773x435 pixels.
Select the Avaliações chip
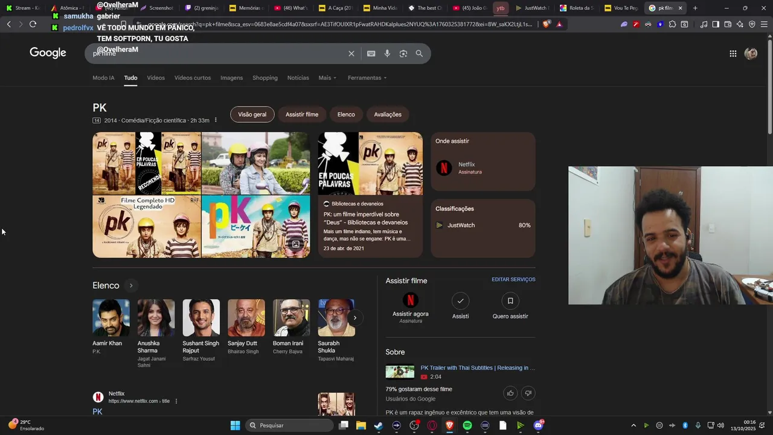point(388,114)
